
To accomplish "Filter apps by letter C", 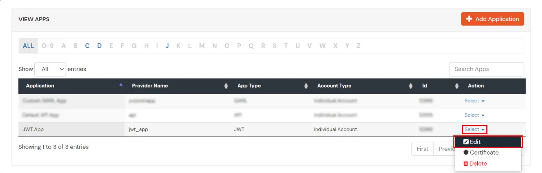I will [x=87, y=46].
